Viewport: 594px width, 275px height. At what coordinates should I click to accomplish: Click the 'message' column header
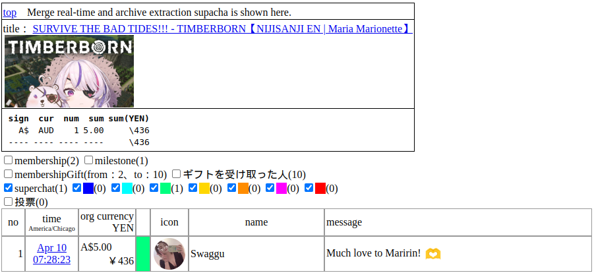coord(458,222)
